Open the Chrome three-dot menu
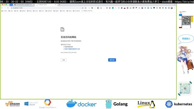Screen dimensions: 194x109 pyautogui.click(x=175, y=8)
